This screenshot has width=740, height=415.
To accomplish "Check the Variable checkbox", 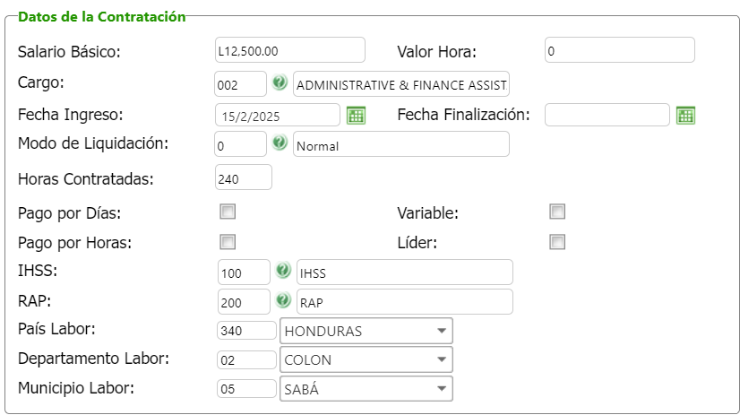I will point(557,212).
